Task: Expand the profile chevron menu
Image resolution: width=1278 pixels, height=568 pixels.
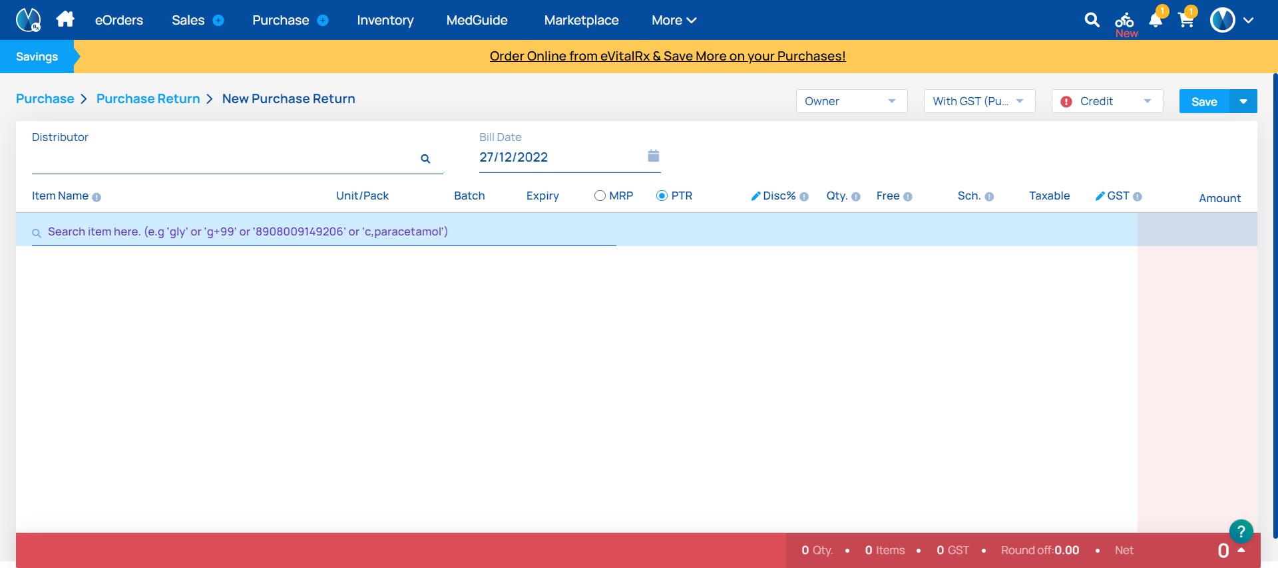Action: coord(1248,21)
